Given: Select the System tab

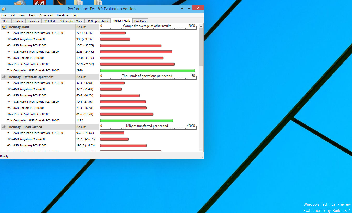Looking at the screenshot, I should click(x=18, y=21).
